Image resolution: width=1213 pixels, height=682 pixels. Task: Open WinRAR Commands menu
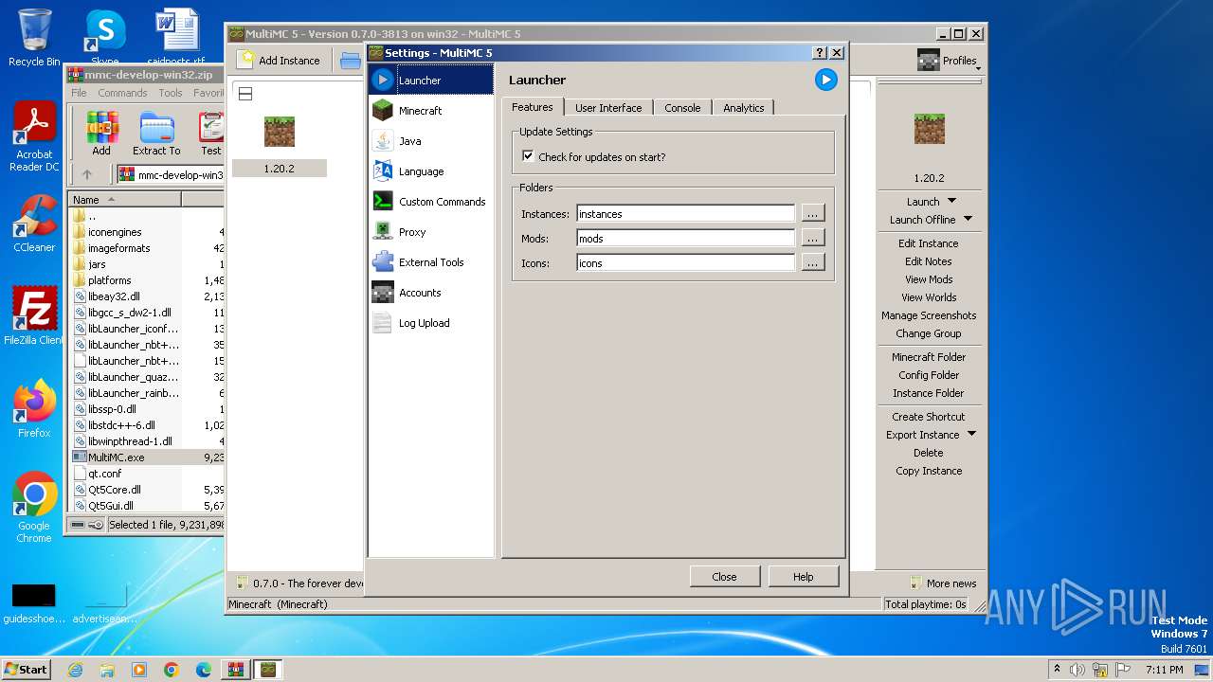pyautogui.click(x=122, y=93)
